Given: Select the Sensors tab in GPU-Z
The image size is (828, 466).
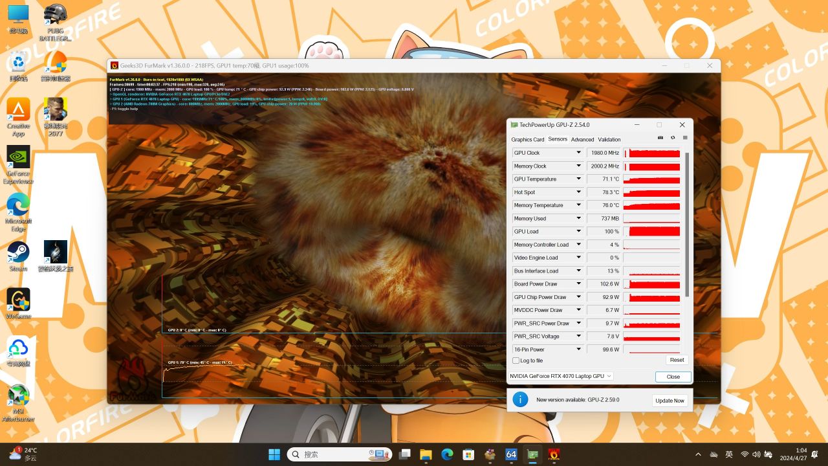Looking at the screenshot, I should click(558, 139).
